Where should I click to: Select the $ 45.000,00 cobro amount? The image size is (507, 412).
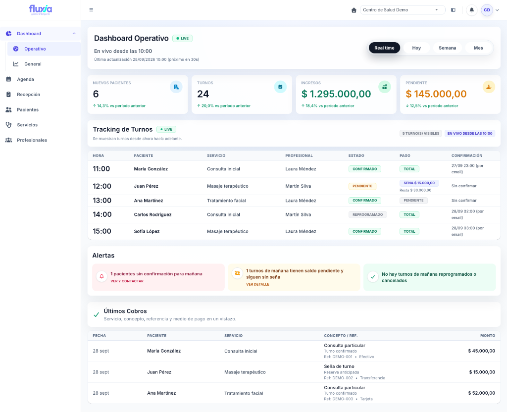pyautogui.click(x=481, y=351)
